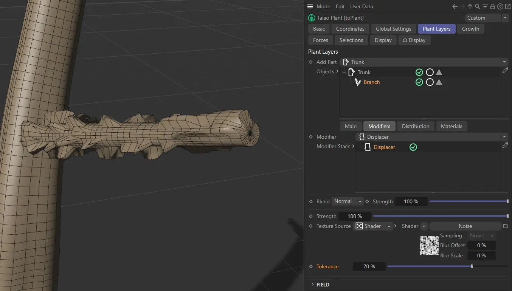Click the hamburger menu icon beside Mode
512x291 pixels.
[x=310, y=6]
